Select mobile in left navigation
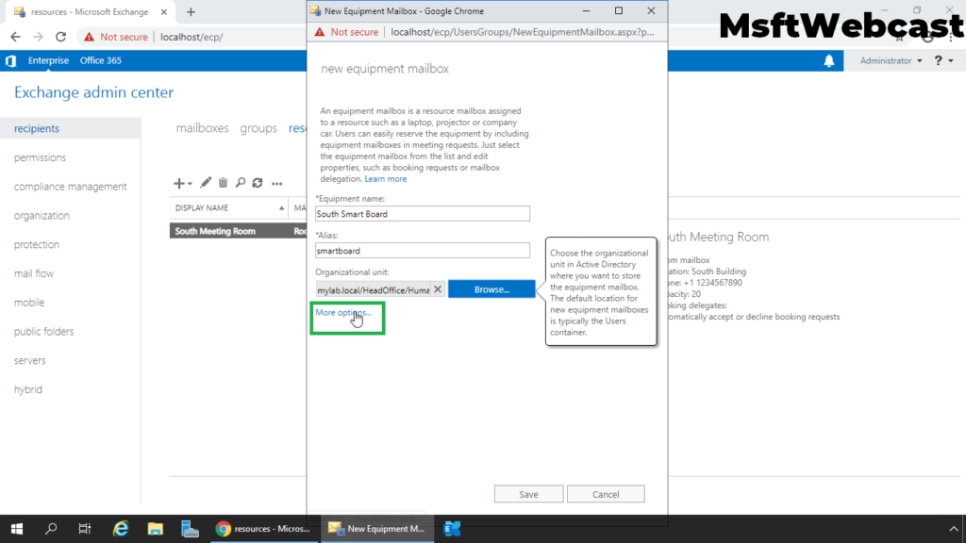Viewport: 966px width, 543px height. pyautogui.click(x=29, y=303)
